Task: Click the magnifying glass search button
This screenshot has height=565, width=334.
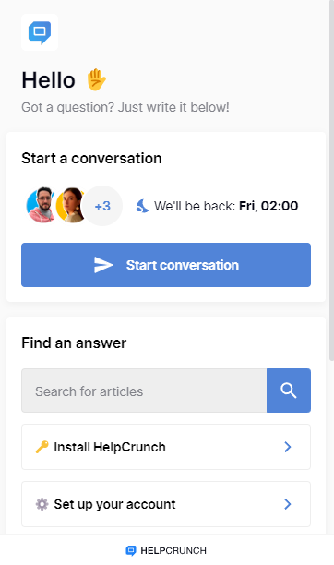Action: [x=289, y=391]
